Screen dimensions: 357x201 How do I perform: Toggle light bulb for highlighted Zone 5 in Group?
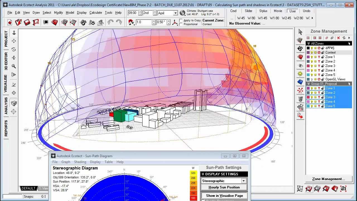(x=312, y=106)
